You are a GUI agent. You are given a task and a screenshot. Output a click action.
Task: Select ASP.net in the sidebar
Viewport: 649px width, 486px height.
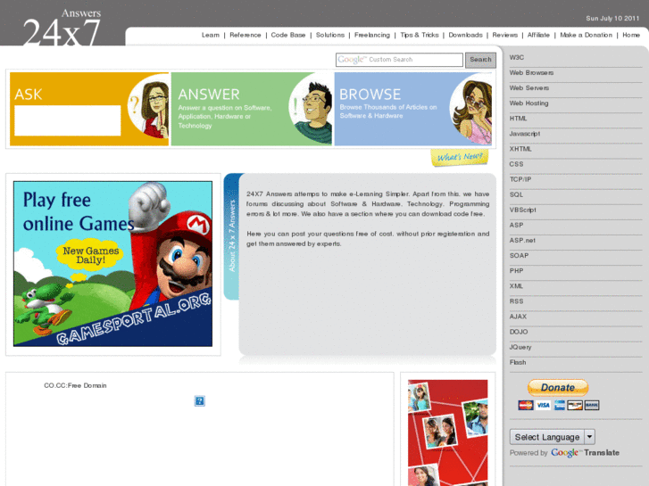(522, 240)
